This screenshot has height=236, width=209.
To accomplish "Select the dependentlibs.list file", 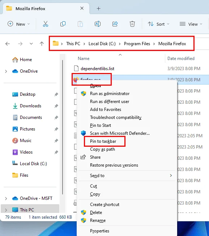I will point(97,69).
